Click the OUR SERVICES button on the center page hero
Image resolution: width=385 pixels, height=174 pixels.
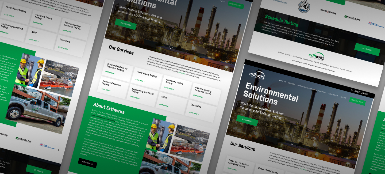coord(126,24)
